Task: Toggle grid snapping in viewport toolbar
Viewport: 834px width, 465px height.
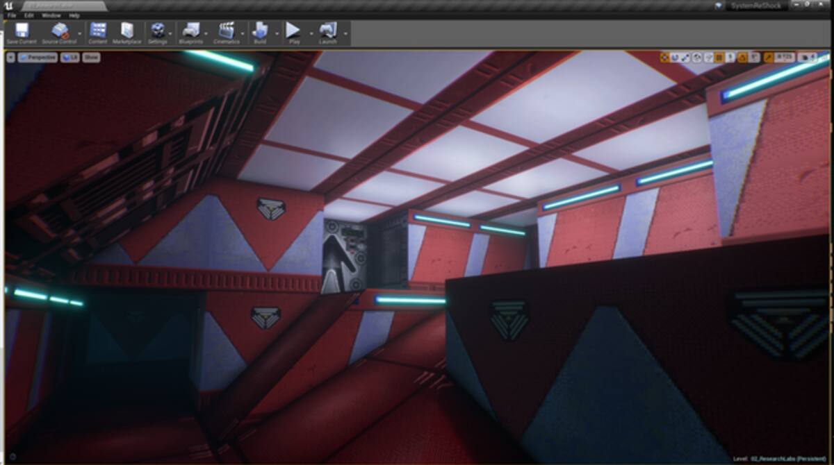Action: (719, 58)
